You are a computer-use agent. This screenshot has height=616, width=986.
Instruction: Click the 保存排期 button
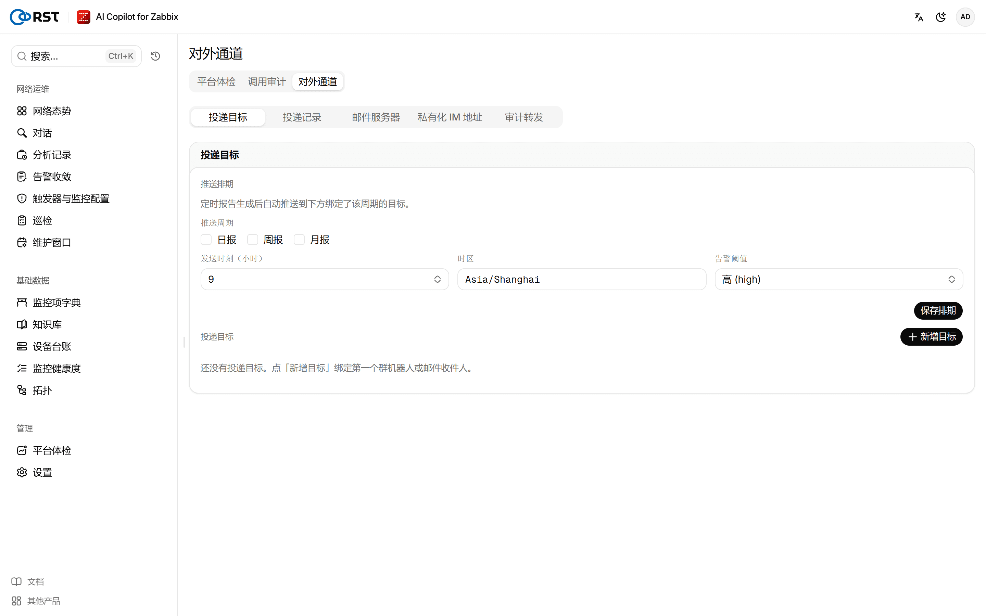tap(938, 310)
